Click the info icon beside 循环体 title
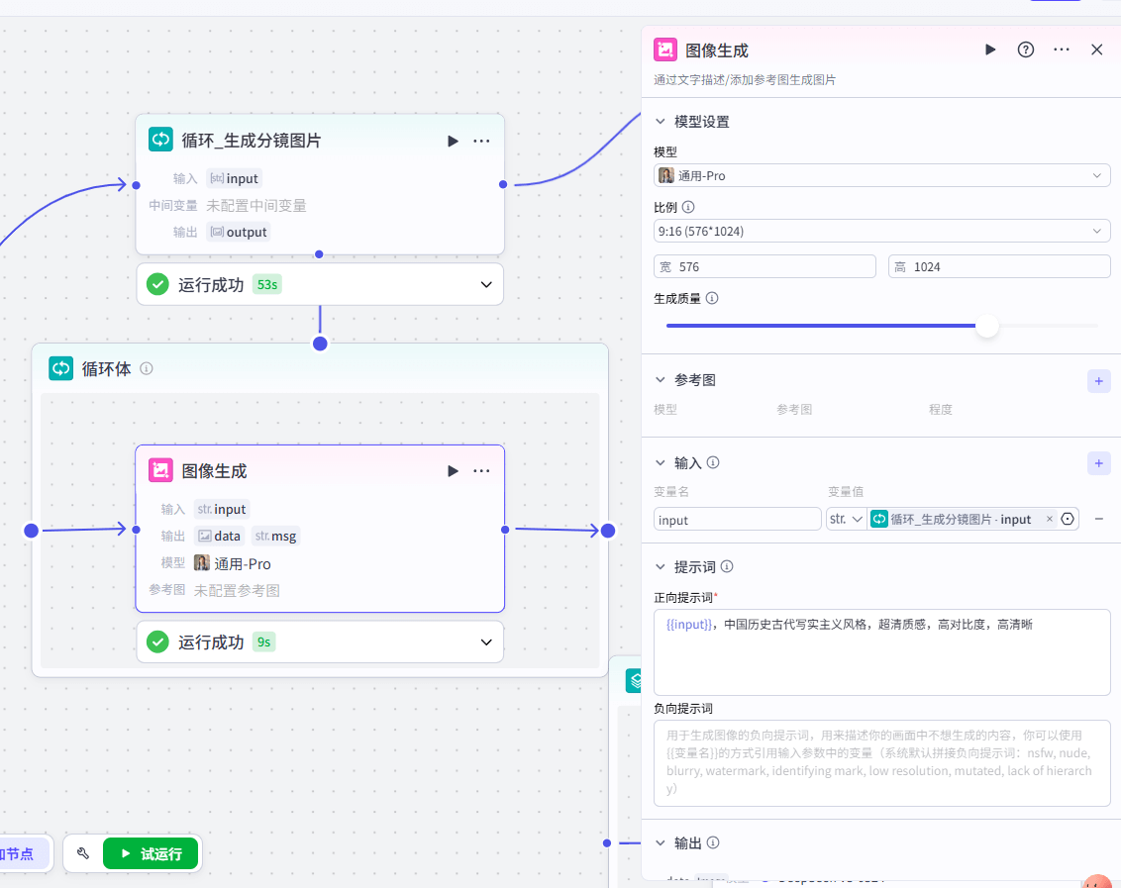This screenshot has width=1121, height=888. tap(147, 368)
